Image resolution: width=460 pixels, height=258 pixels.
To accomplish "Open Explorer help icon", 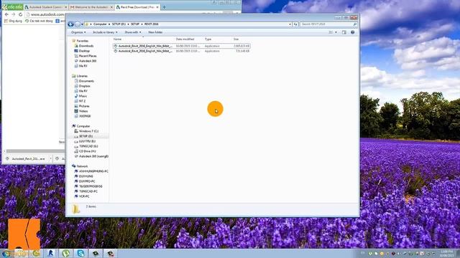I will (353, 32).
